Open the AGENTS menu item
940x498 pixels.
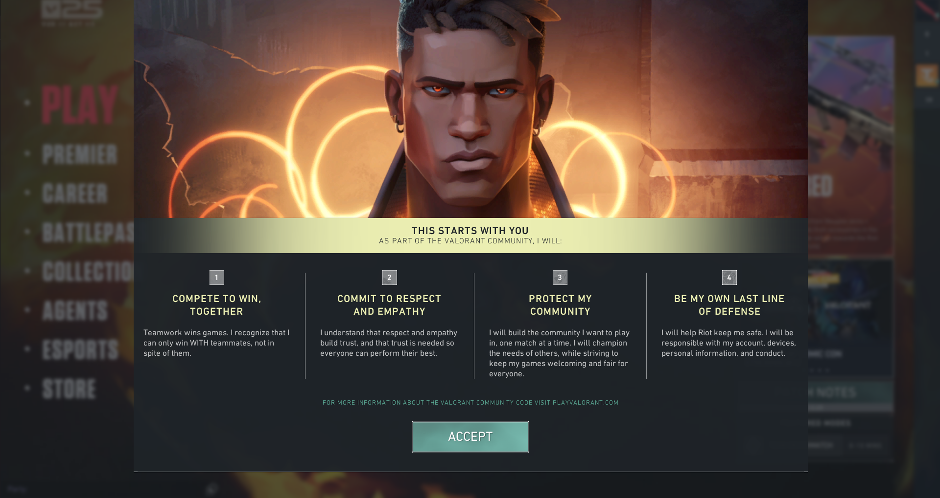[x=75, y=311]
